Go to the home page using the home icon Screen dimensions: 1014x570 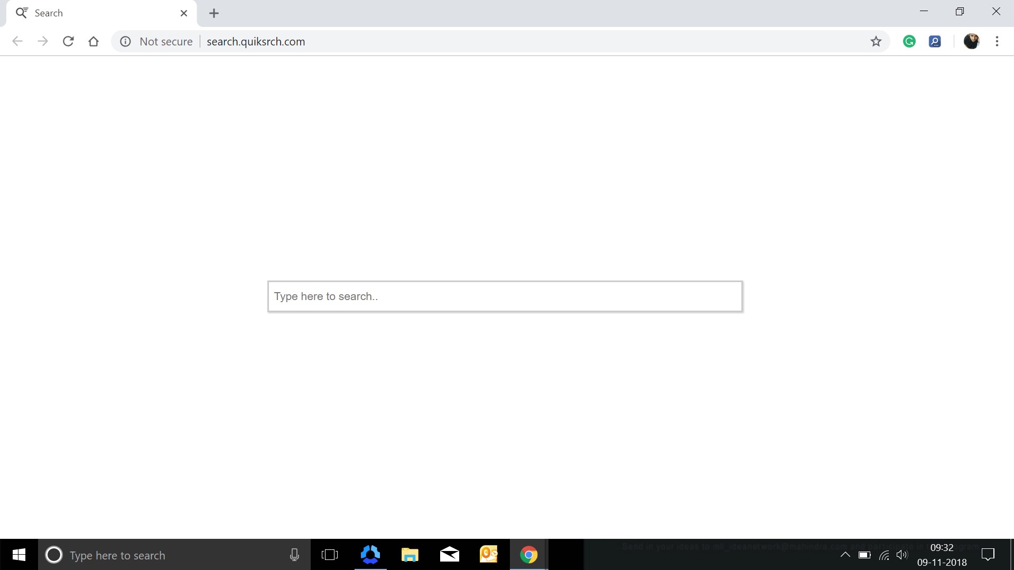[x=94, y=41]
